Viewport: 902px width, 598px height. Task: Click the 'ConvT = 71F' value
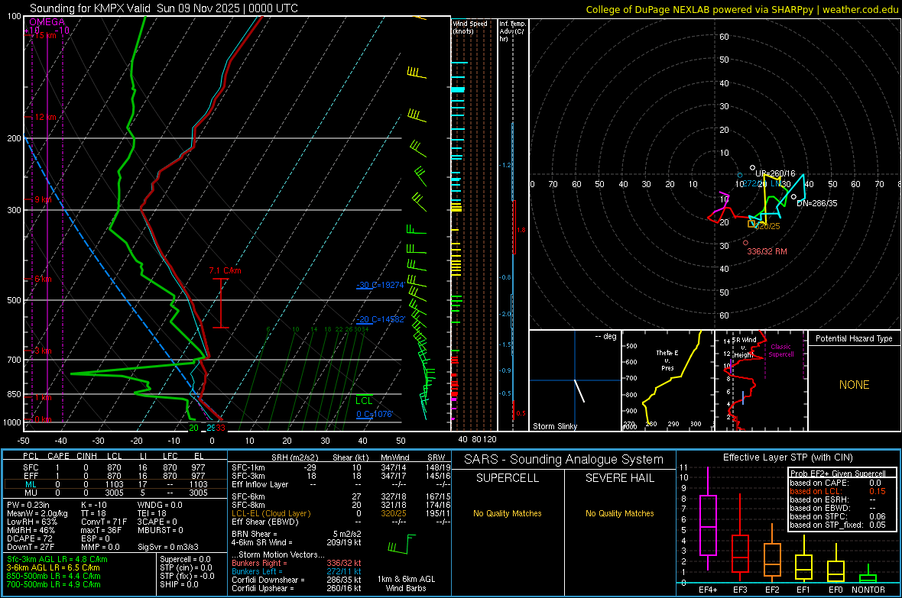point(104,522)
